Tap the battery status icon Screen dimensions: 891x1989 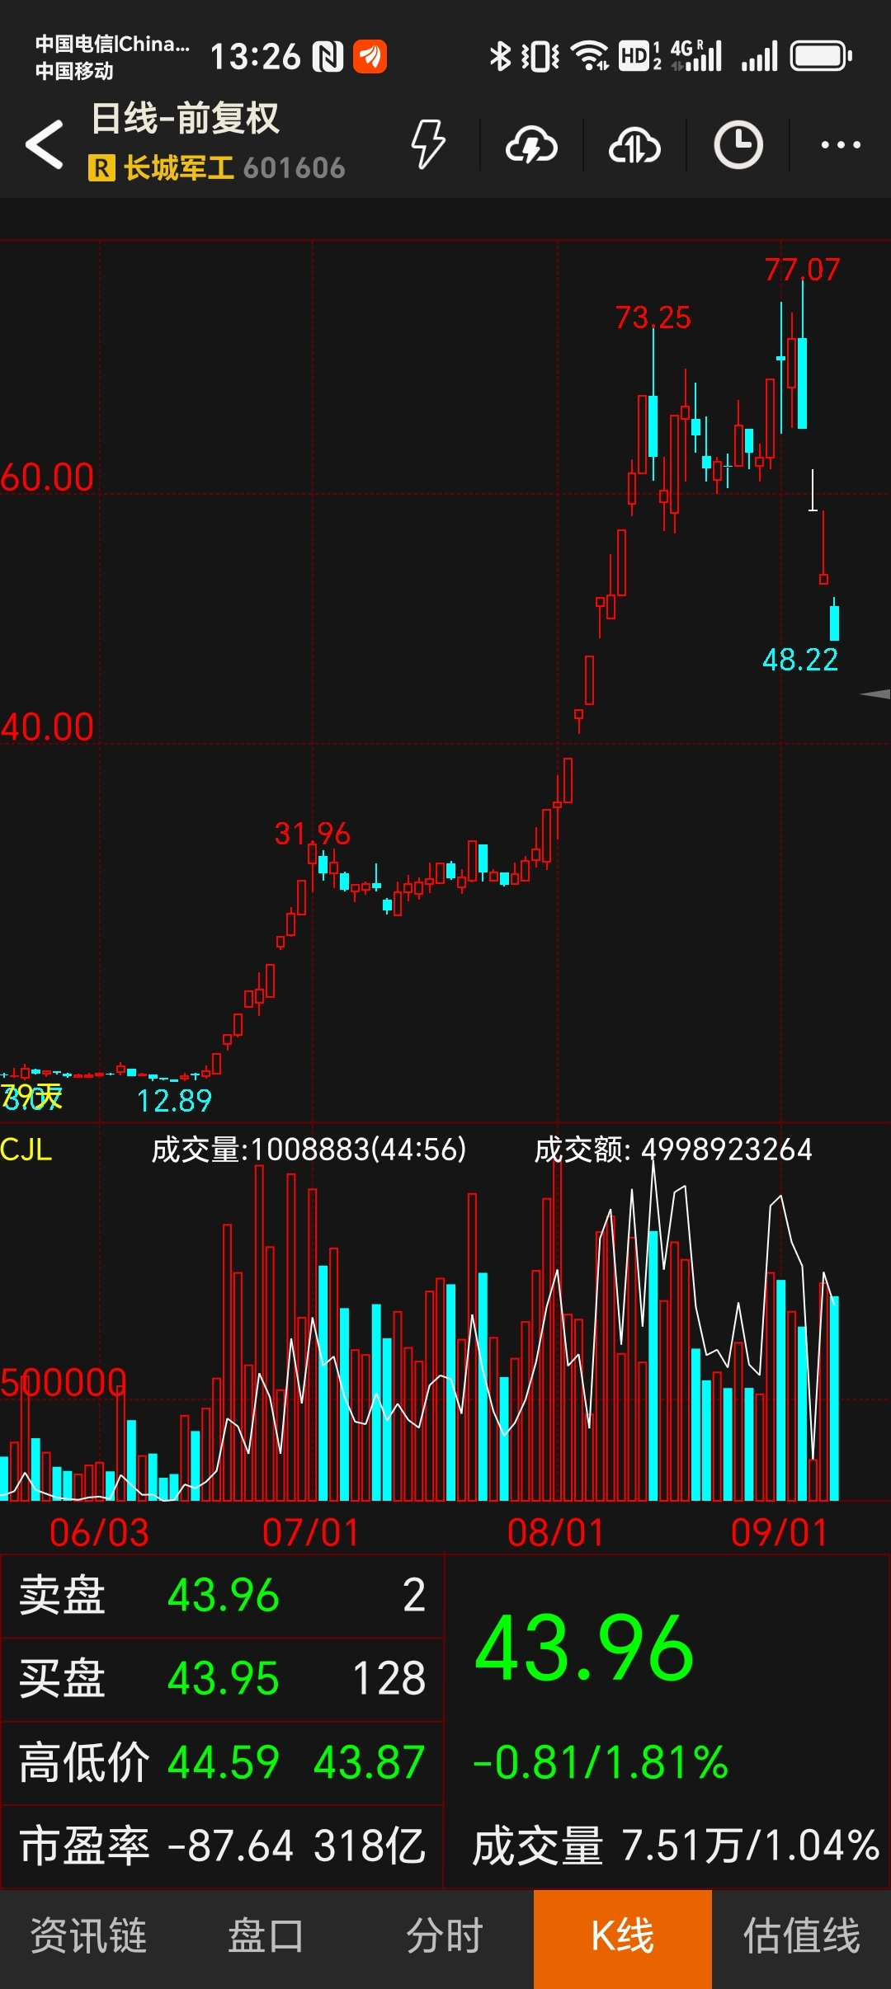pyautogui.click(x=821, y=56)
